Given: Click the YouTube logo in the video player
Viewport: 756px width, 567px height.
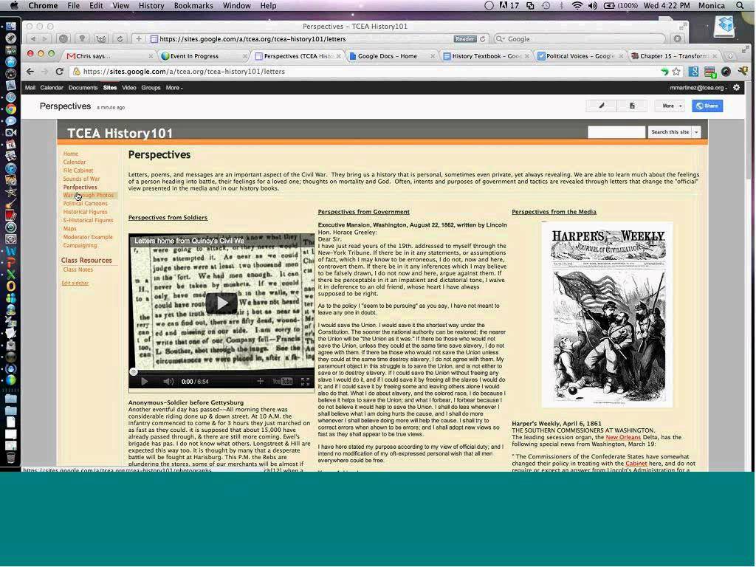Looking at the screenshot, I should [281, 382].
